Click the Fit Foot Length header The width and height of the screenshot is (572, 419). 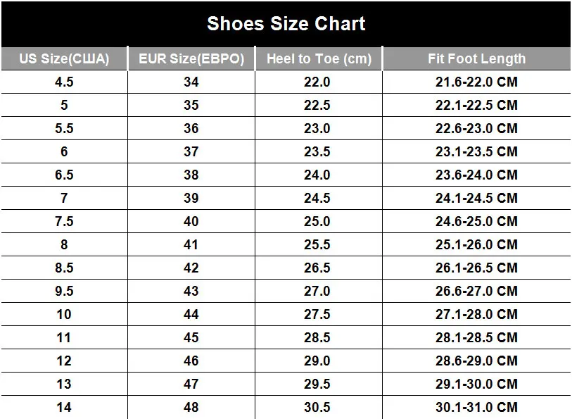coord(476,58)
